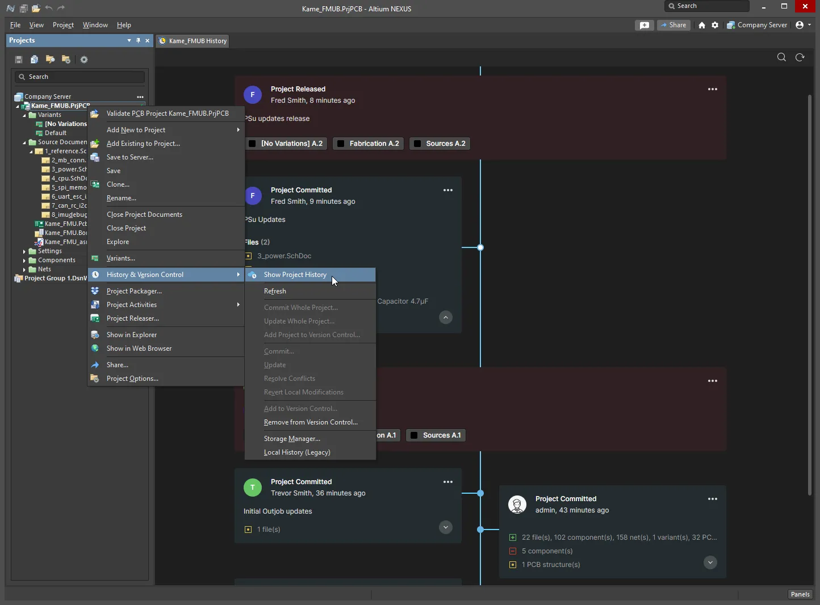The image size is (820, 605).
Task: Open Add New to Project submenu
Action: point(166,130)
